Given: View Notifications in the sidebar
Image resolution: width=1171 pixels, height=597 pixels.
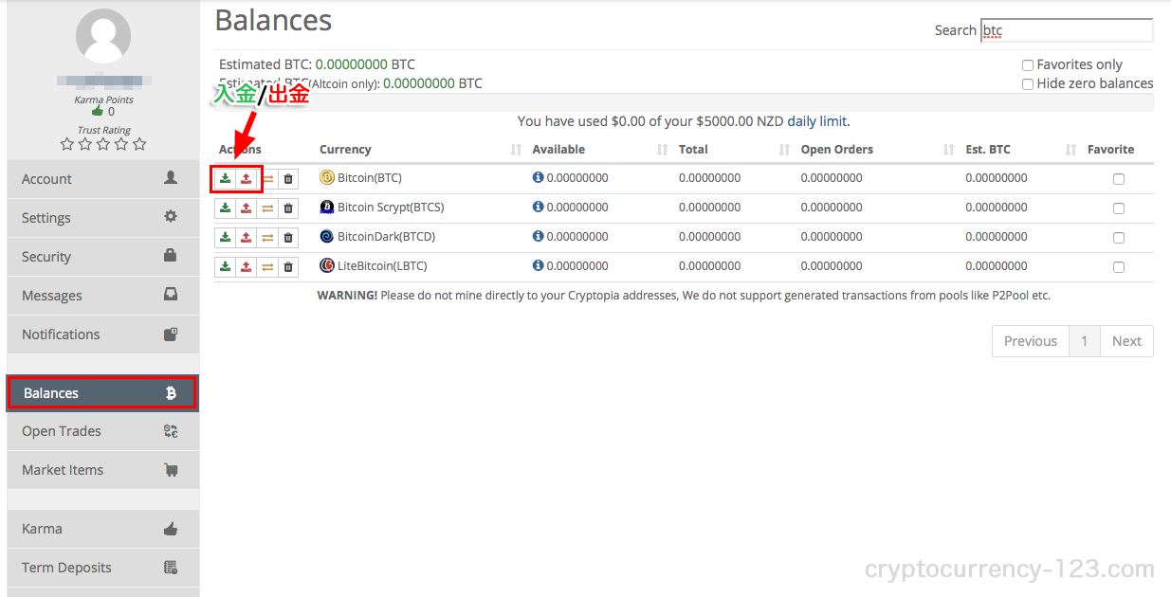Looking at the screenshot, I should (102, 335).
